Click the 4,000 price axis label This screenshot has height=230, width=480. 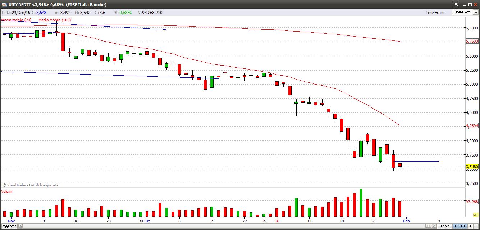pos(472,141)
